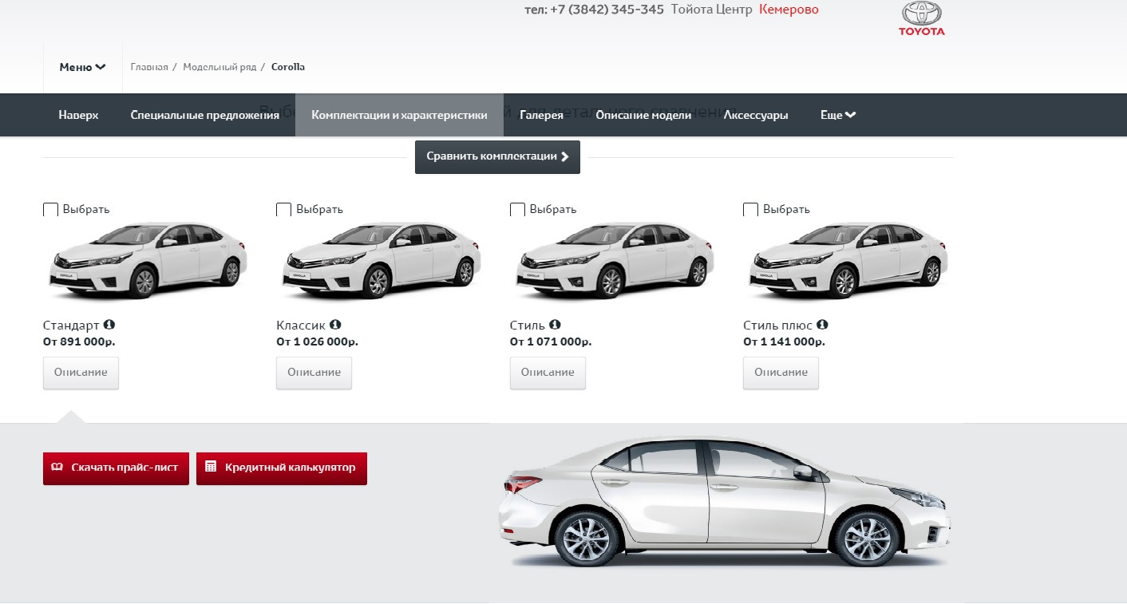Open Описание for Стандарт trim
Image resolution: width=1127 pixels, height=604 pixels.
81,373
